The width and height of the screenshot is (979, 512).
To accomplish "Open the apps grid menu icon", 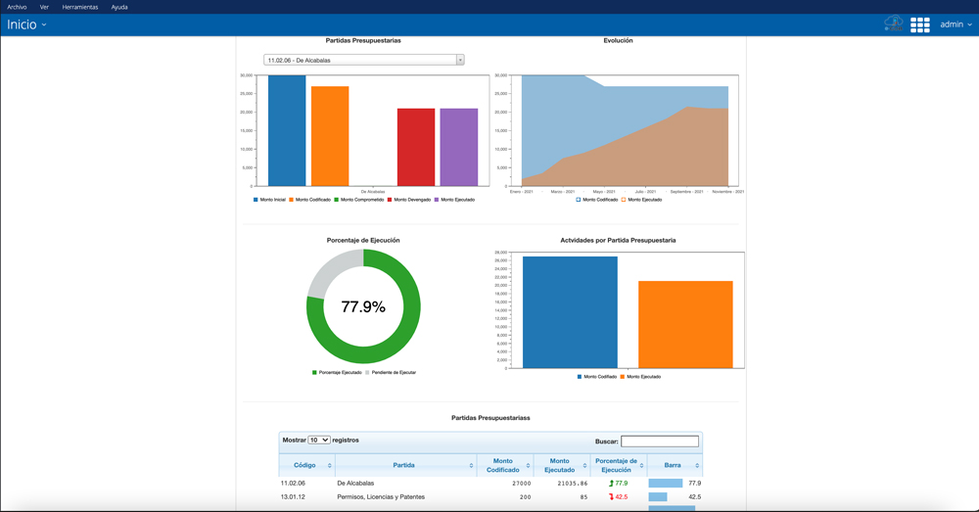I will click(x=919, y=24).
